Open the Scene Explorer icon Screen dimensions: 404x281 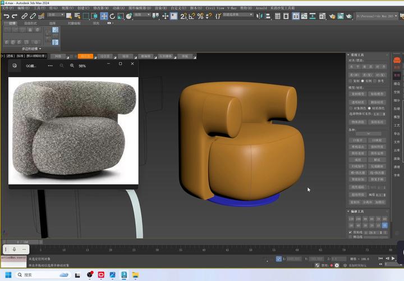[x=278, y=16]
